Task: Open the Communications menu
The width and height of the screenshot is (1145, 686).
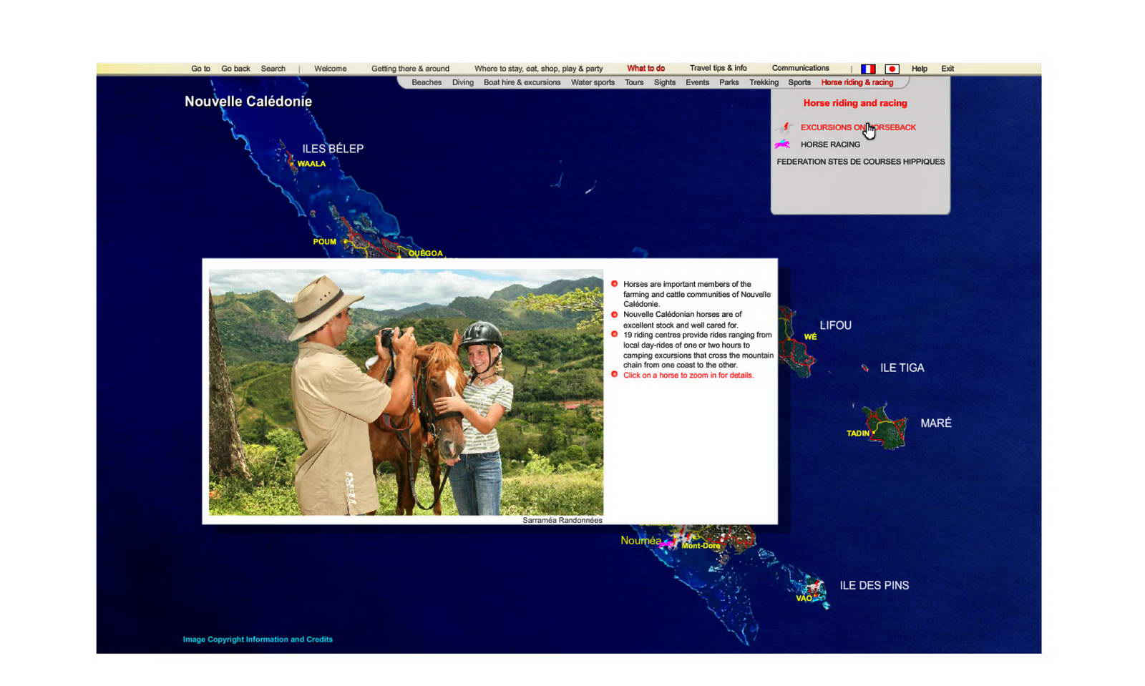Action: click(800, 68)
